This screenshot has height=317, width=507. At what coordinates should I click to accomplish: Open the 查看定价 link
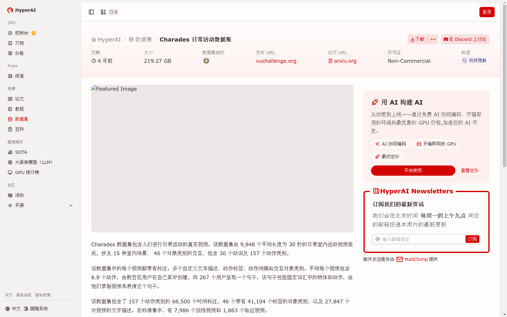(x=470, y=171)
